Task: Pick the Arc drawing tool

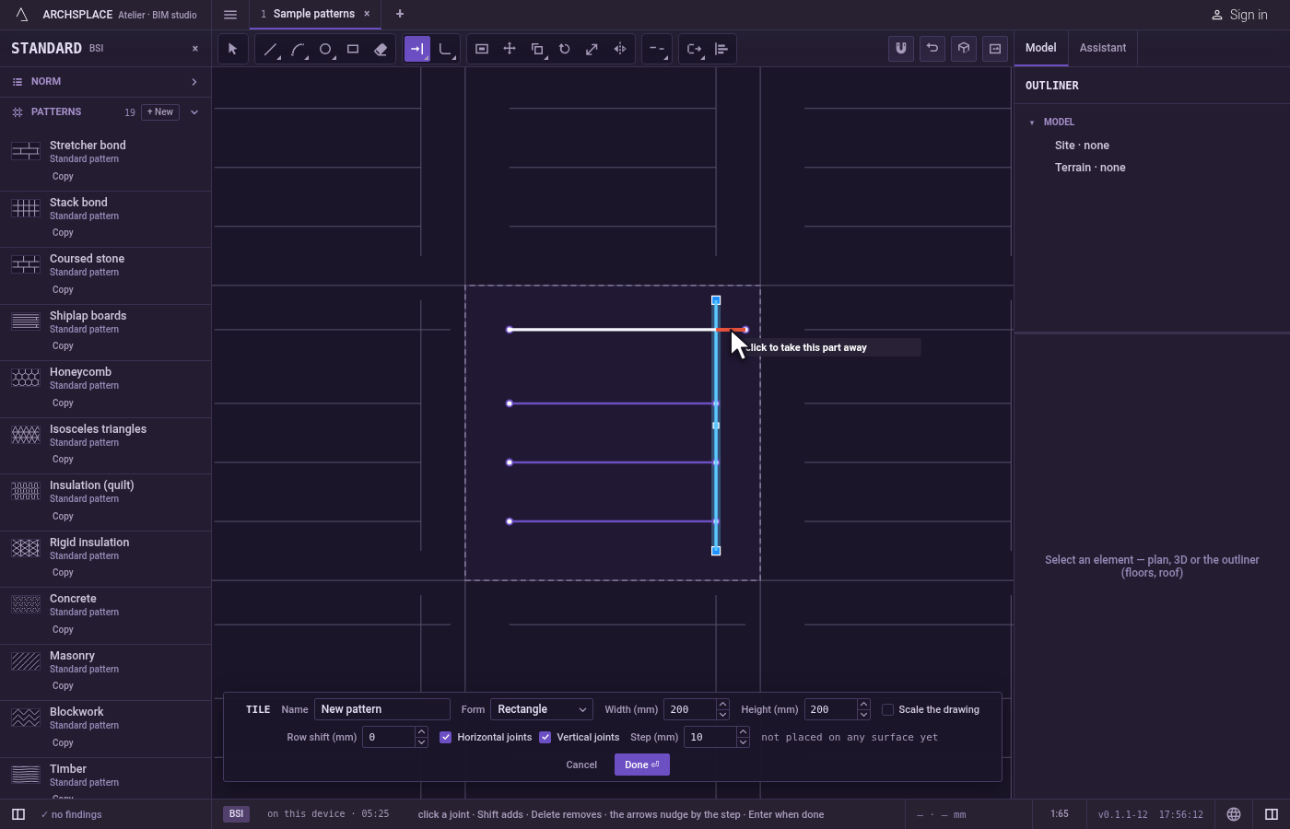Action: (x=298, y=49)
